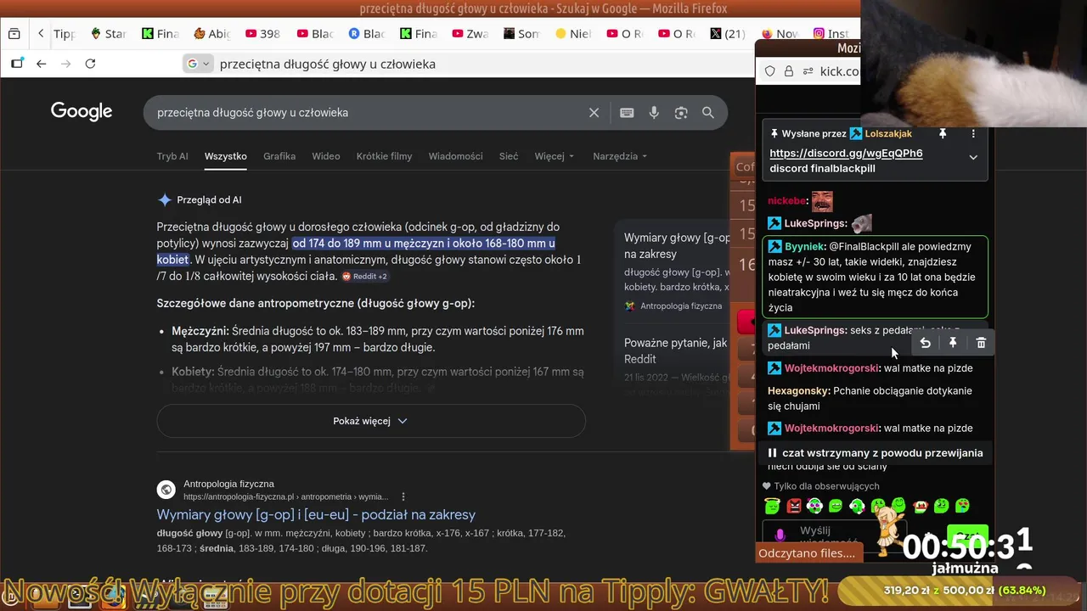The height and width of the screenshot is (611, 1087).
Task: Click the magnifier search submit icon
Action: [708, 113]
